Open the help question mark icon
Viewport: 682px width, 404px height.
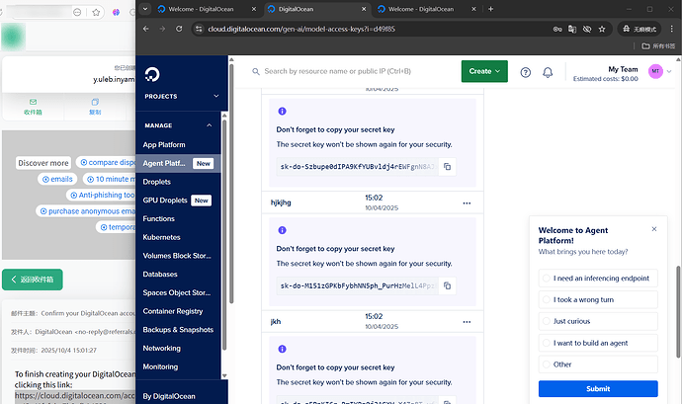[x=525, y=72]
